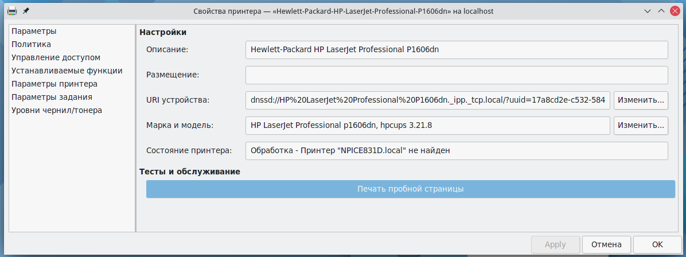Viewport: 686px width, 257px height.
Task: Click the Описание text field
Action: (457, 50)
